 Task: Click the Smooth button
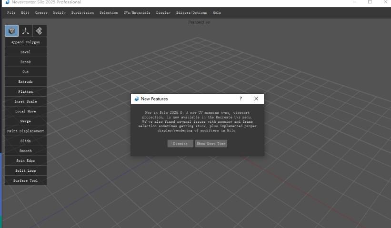click(26, 151)
